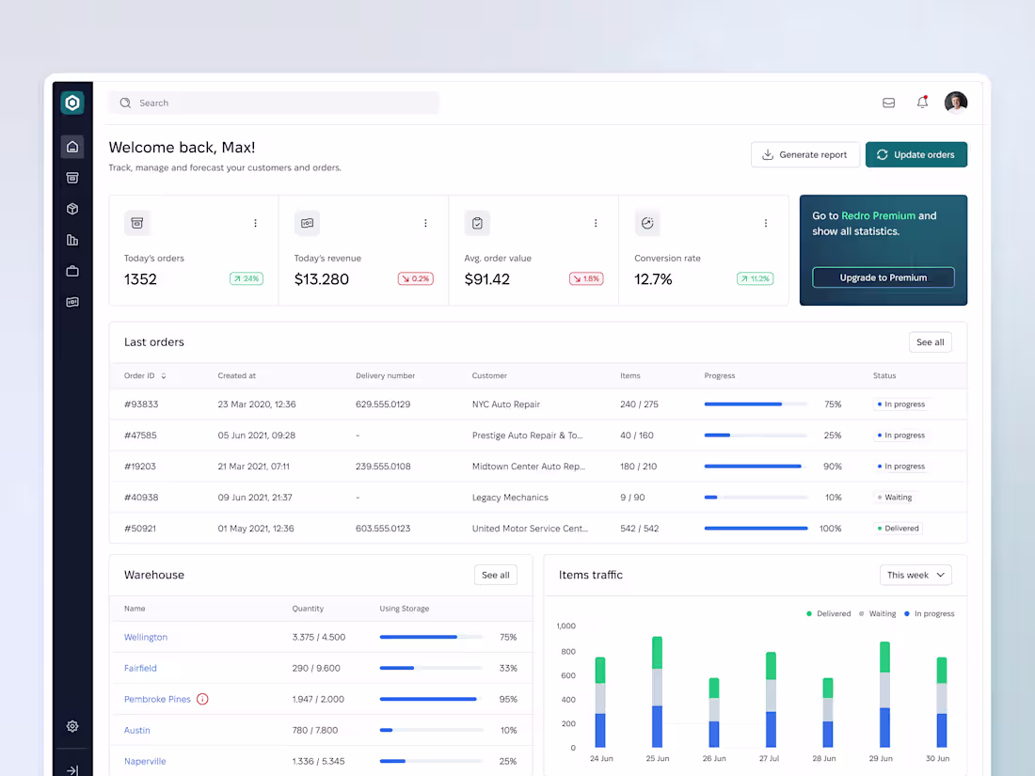This screenshot has width=1035, height=776.
Task: Select the Orders archive icon in sidebar
Action: click(72, 178)
